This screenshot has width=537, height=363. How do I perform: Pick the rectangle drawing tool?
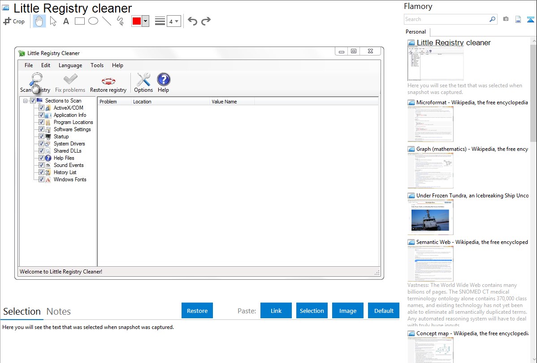point(80,21)
